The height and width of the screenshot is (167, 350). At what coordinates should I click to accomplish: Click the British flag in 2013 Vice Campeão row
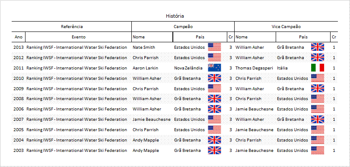point(318,47)
